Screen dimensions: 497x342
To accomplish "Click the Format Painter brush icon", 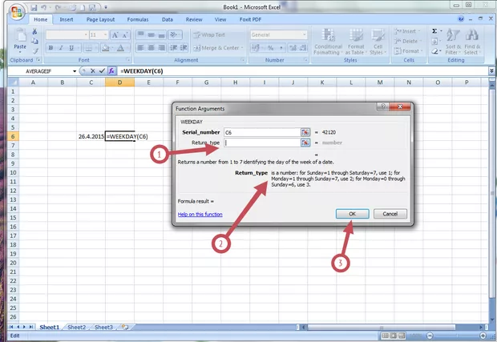I will (x=35, y=50).
